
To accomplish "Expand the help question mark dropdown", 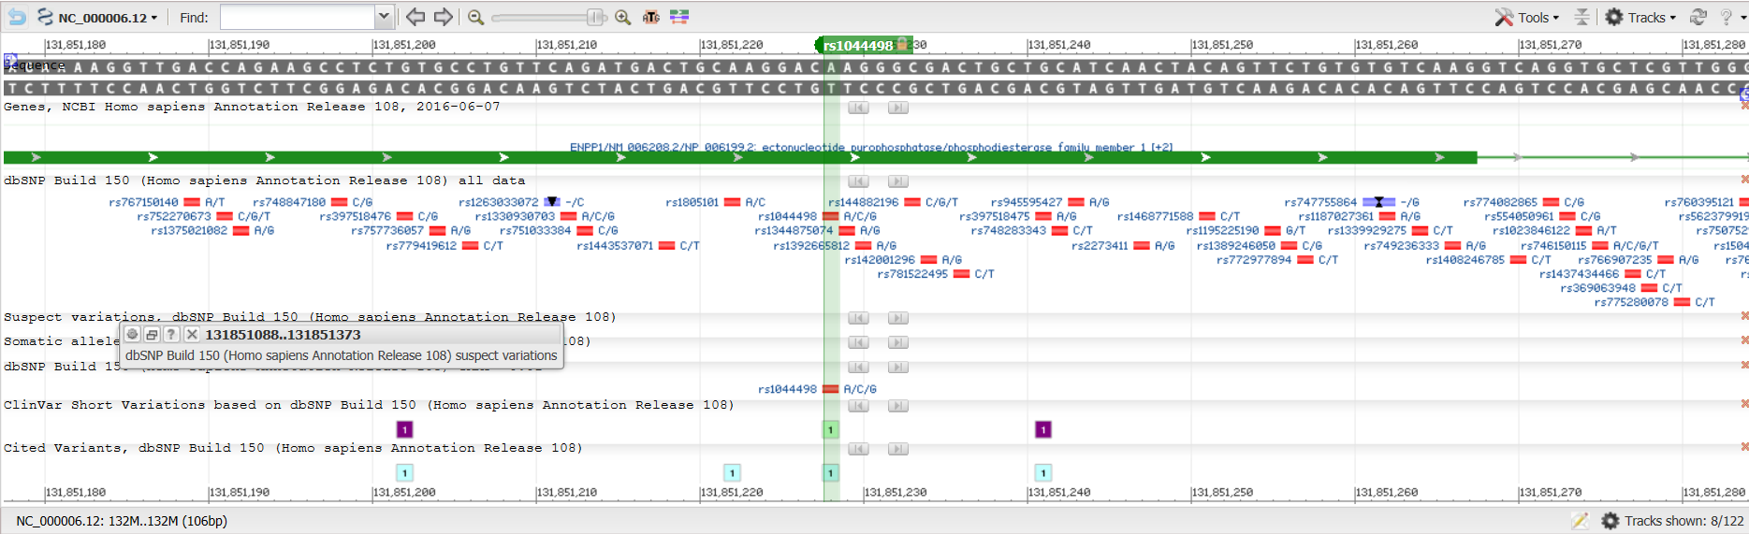I will pyautogui.click(x=1732, y=17).
